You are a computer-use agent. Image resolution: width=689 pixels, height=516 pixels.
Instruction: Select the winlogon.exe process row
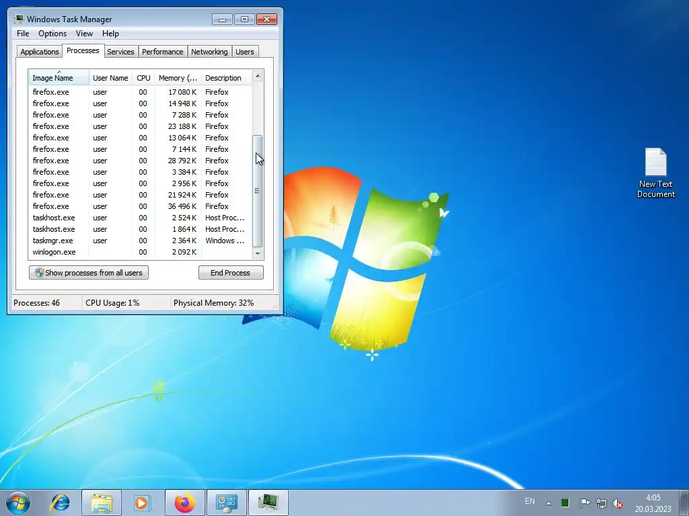point(140,251)
